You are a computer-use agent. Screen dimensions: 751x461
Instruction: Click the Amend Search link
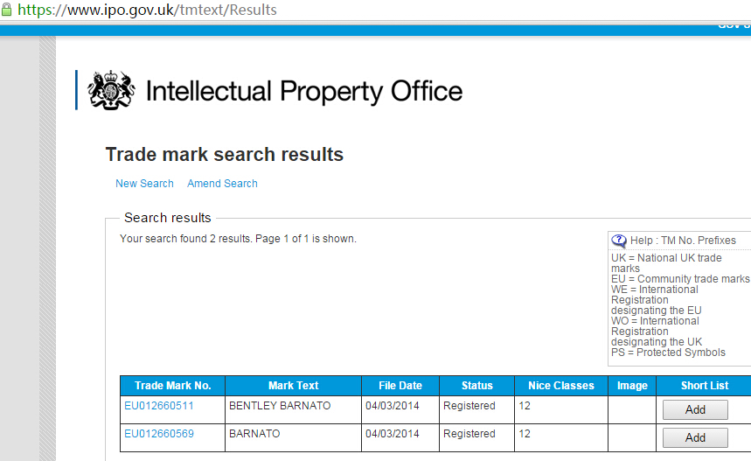click(x=222, y=184)
